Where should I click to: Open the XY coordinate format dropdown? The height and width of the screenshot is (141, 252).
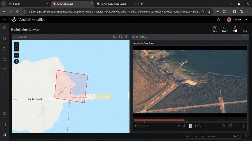tap(191, 136)
